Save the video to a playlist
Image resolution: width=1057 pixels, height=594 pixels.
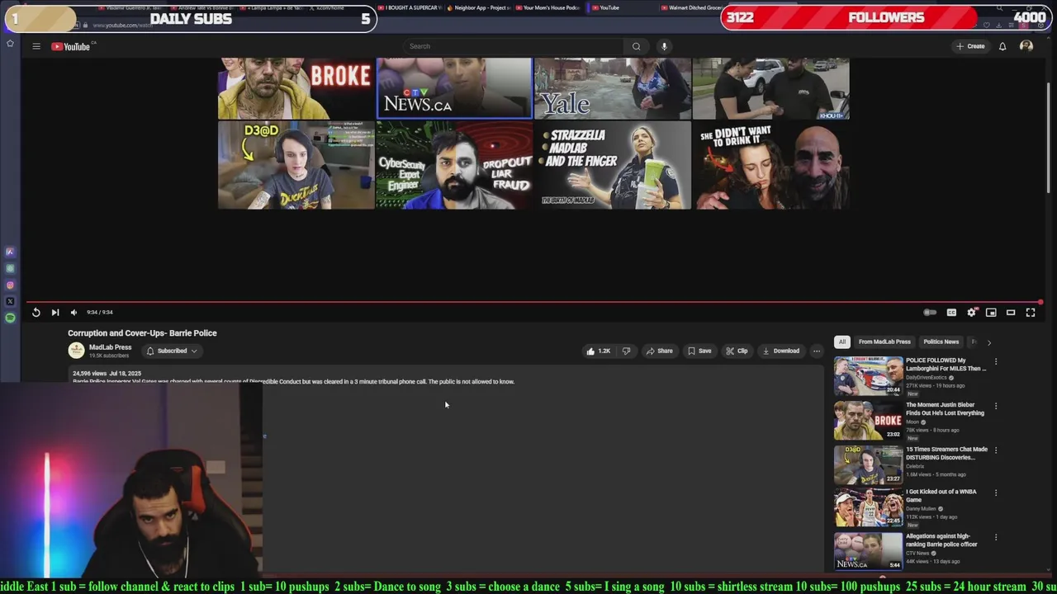pyautogui.click(x=699, y=351)
